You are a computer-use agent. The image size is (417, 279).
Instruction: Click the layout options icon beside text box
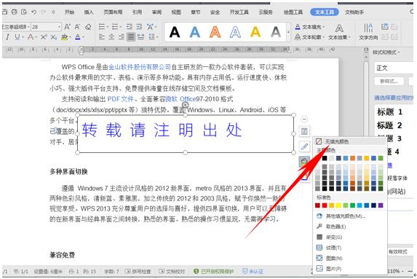pyautogui.click(x=304, y=132)
